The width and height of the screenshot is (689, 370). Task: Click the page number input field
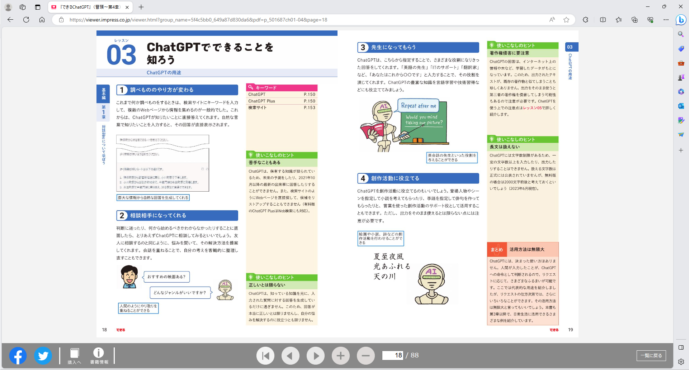click(x=393, y=355)
